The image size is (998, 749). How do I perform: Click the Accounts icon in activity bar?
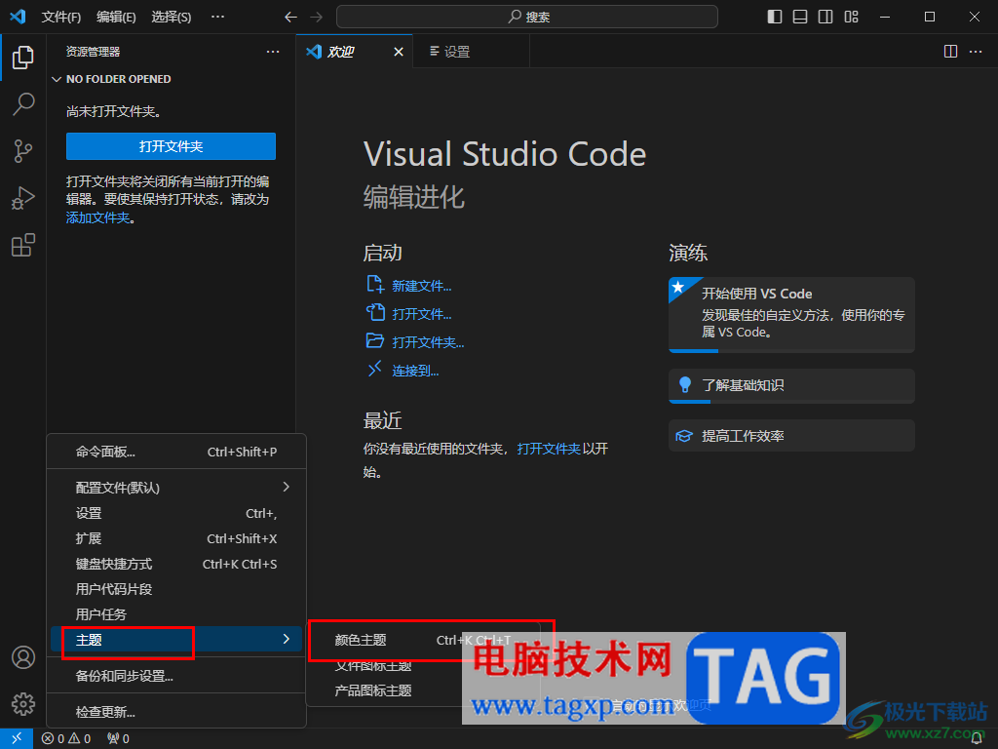click(23, 657)
